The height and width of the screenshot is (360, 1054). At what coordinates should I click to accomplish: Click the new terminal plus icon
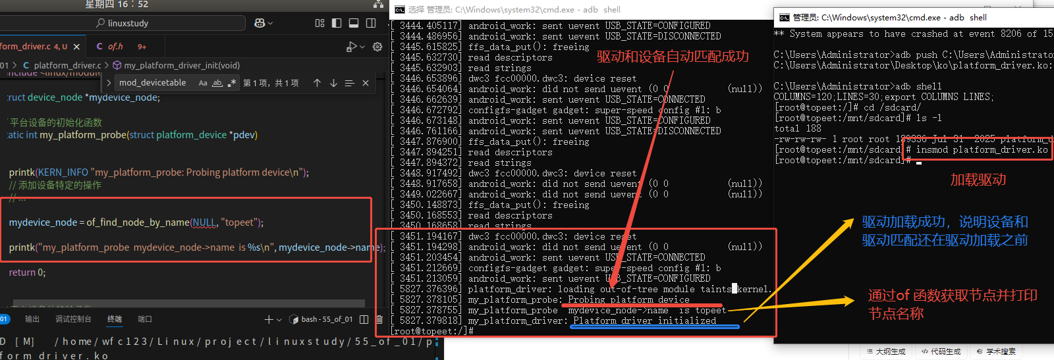268,319
